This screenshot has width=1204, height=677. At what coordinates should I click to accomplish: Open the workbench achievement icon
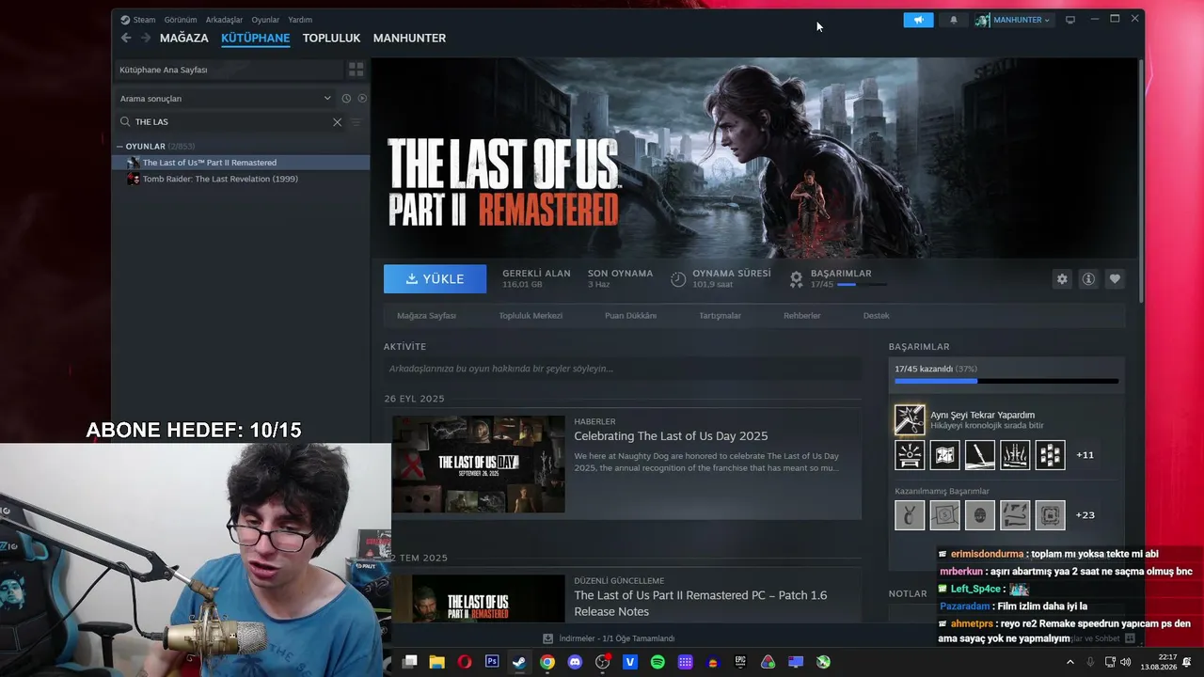(910, 455)
